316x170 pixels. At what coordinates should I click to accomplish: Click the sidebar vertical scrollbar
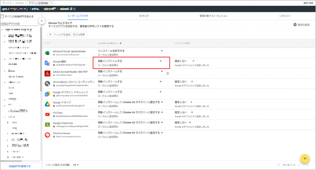(41, 60)
